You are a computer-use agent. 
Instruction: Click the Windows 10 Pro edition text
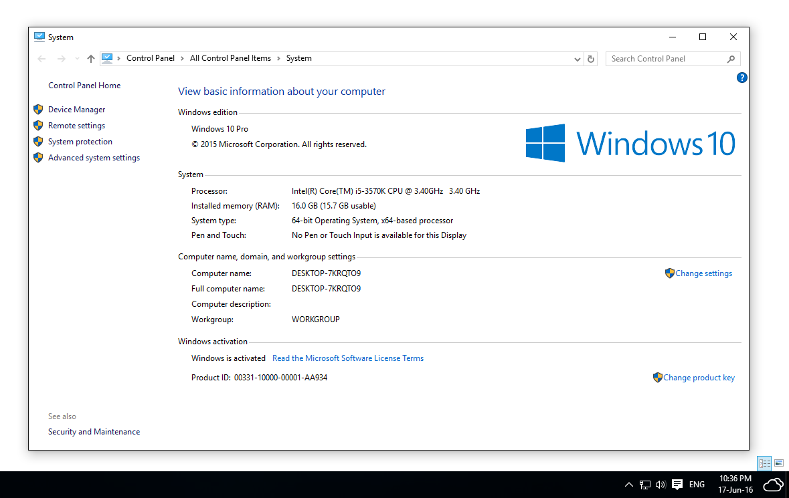point(220,129)
